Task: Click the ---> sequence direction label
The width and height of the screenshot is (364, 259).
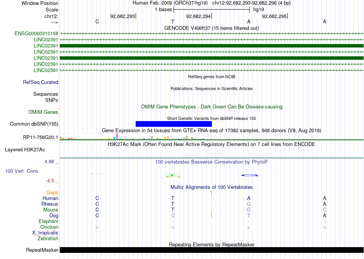Action: point(54,22)
